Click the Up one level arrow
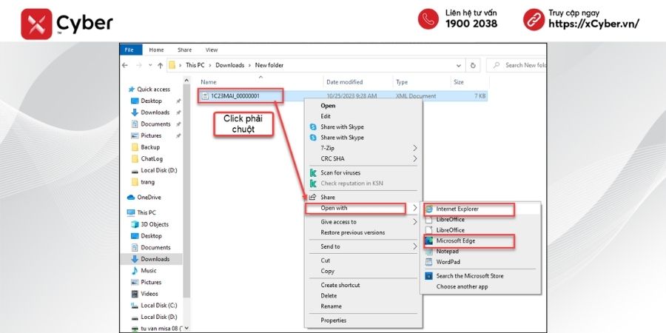This screenshot has height=333, width=666. (x=160, y=65)
